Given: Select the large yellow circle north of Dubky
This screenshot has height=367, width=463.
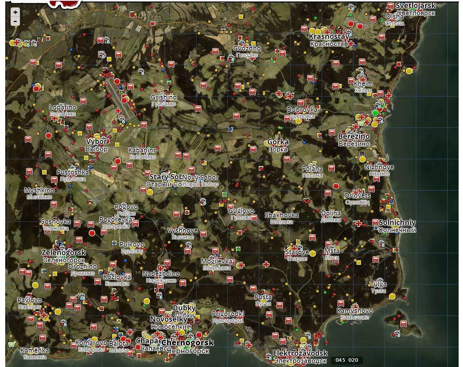Looking at the screenshot, I should coord(147,301).
